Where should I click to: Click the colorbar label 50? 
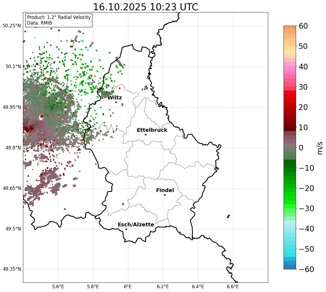[x=303, y=46]
